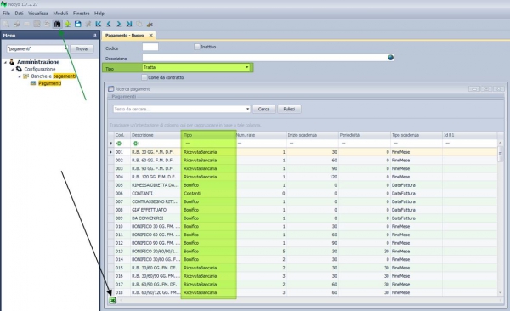Click the pin icon on Menu panel header
Viewport: 510px width, 311px height.
pyautogui.click(x=95, y=35)
